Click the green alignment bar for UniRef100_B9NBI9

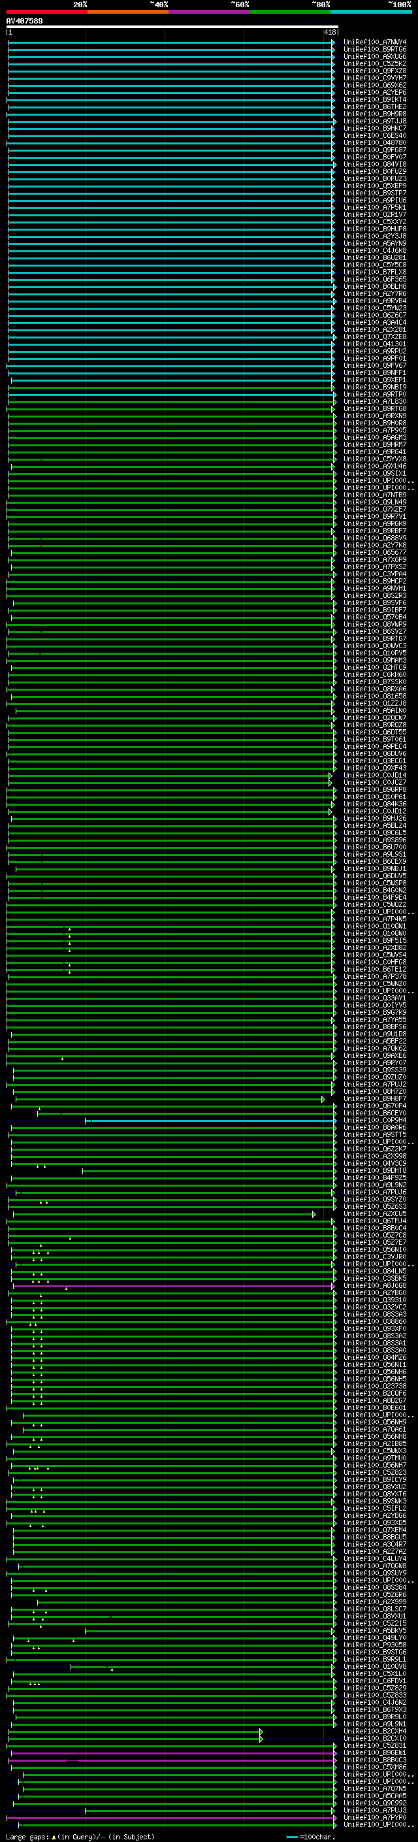coord(172,387)
